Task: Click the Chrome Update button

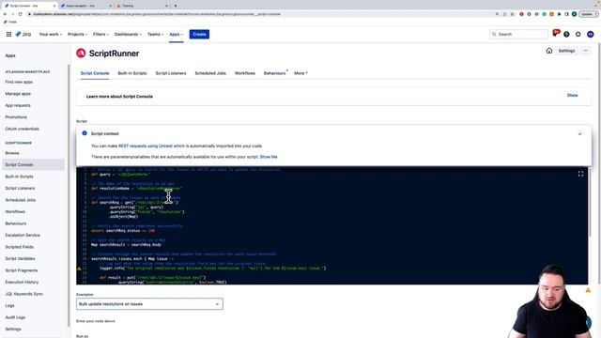Action: [x=588, y=14]
